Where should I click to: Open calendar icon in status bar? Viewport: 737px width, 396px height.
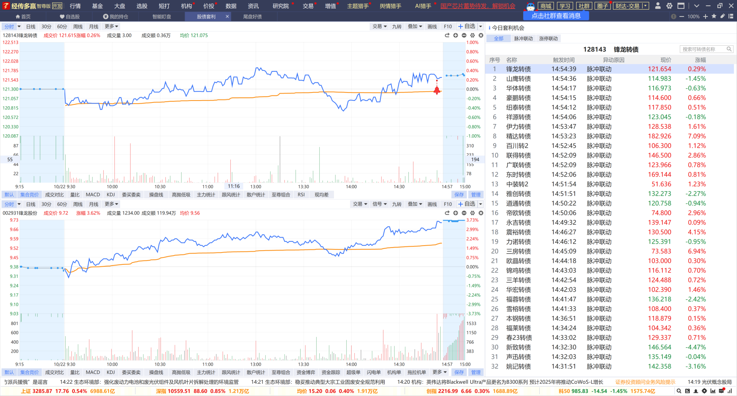[687, 391]
